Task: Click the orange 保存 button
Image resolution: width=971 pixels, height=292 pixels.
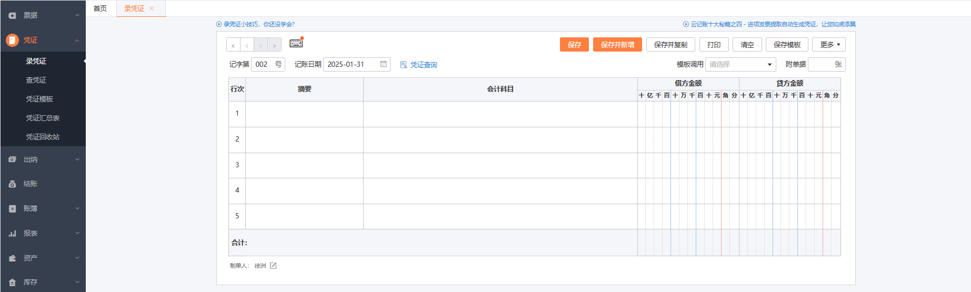Action: pyautogui.click(x=574, y=45)
